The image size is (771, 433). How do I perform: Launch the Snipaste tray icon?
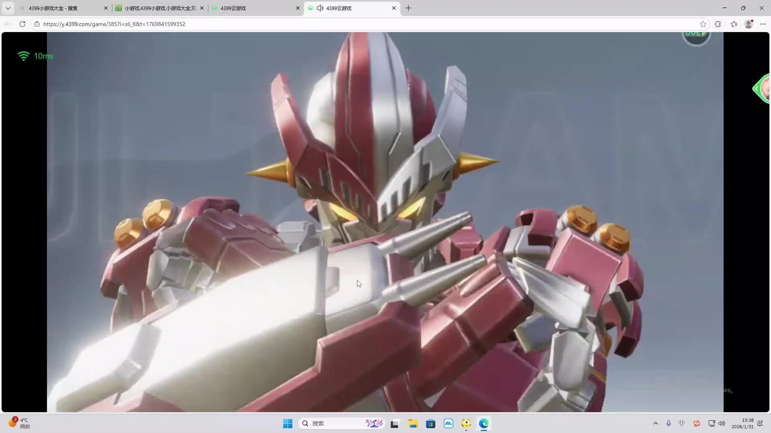point(696,423)
